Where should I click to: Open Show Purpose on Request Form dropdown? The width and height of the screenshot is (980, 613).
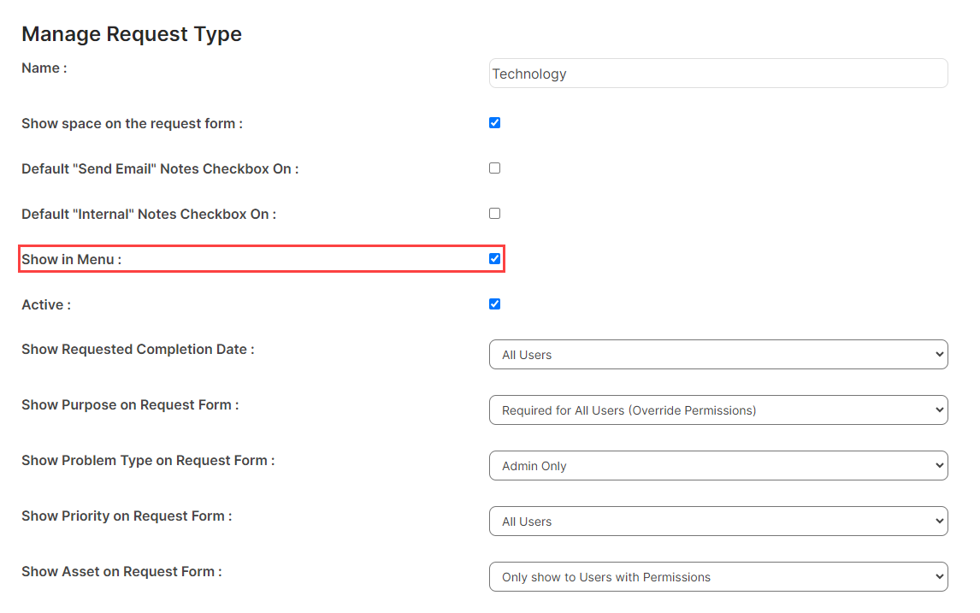(718, 410)
